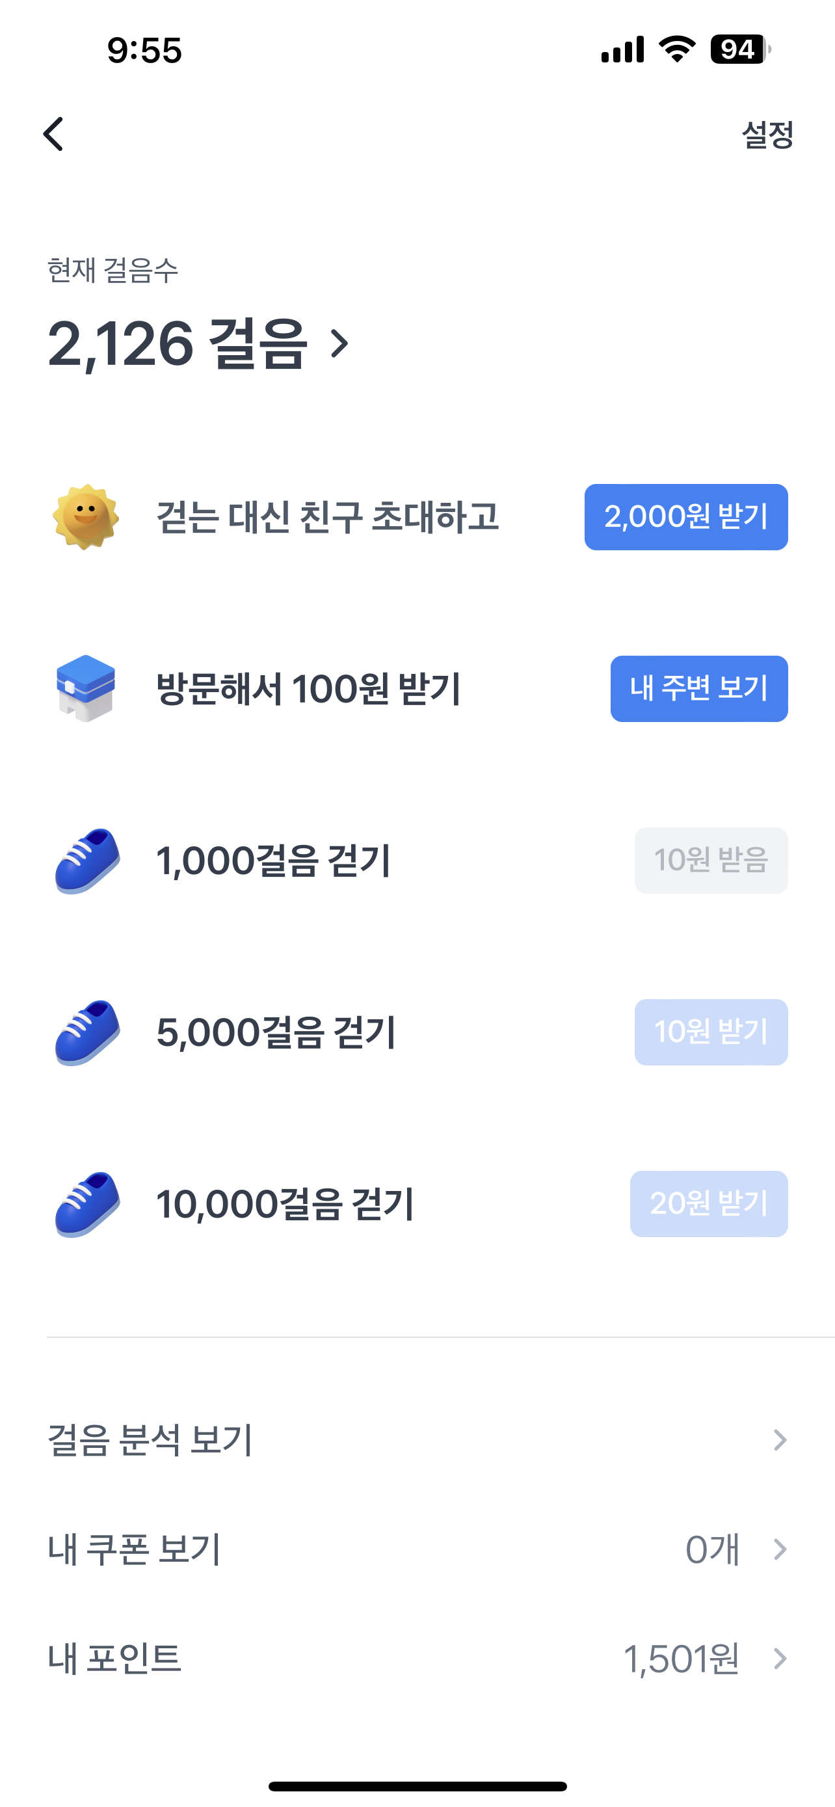Open chevron on 내 쿠폰 보기 row

point(780,1549)
